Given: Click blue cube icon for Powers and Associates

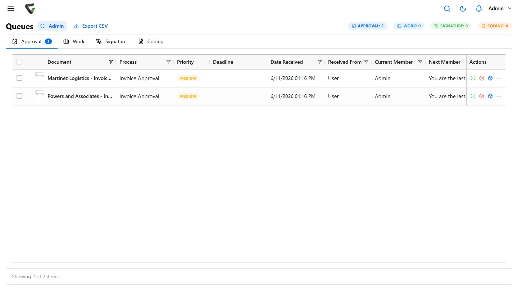Looking at the screenshot, I should coord(490,96).
